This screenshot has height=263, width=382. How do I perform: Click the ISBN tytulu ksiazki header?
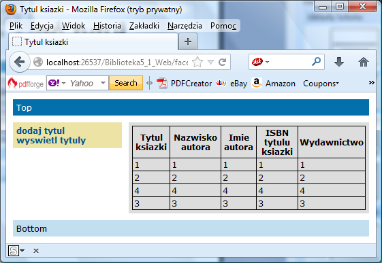(x=277, y=142)
